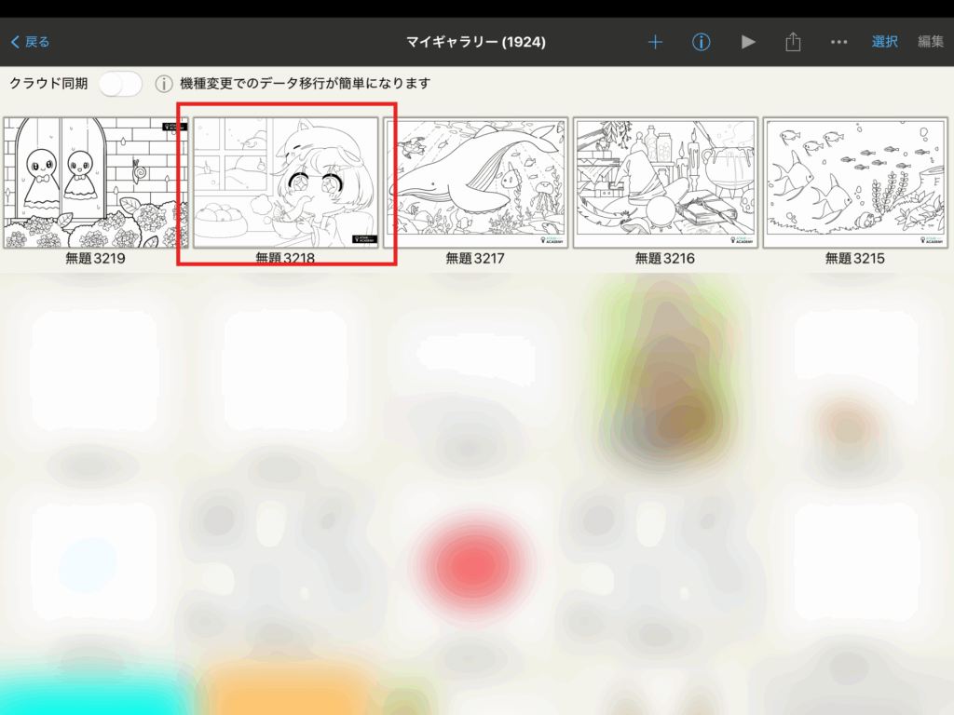Open the teru teru bozu window artwork thumbnail
Image resolution: width=954 pixels, height=715 pixels.
click(x=95, y=182)
